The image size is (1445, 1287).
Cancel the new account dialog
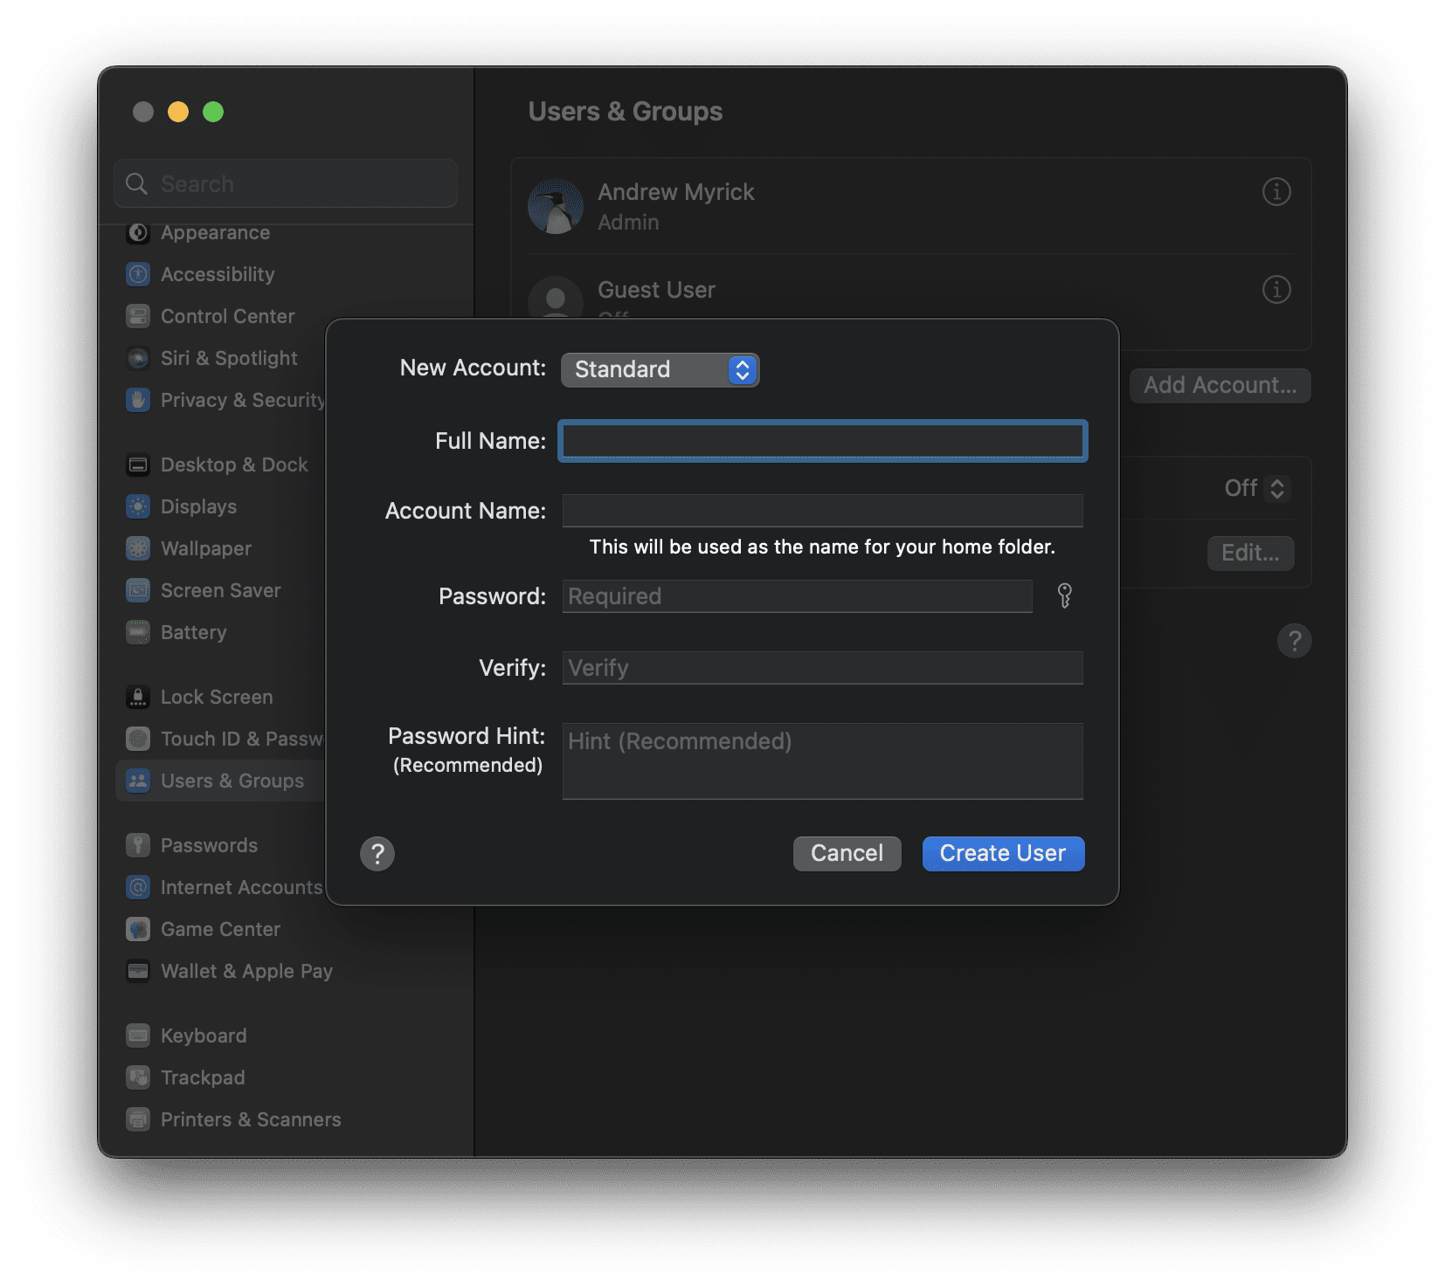[x=847, y=853]
